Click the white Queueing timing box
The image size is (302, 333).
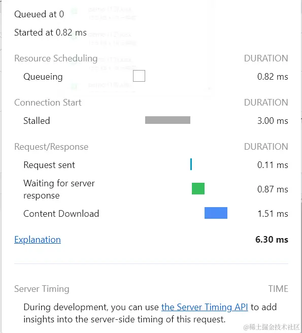pyautogui.click(x=139, y=76)
